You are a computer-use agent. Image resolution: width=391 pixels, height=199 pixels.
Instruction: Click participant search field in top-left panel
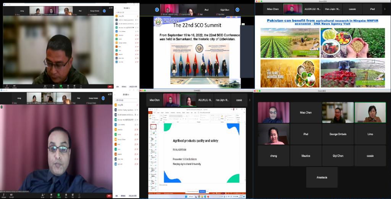126,12
